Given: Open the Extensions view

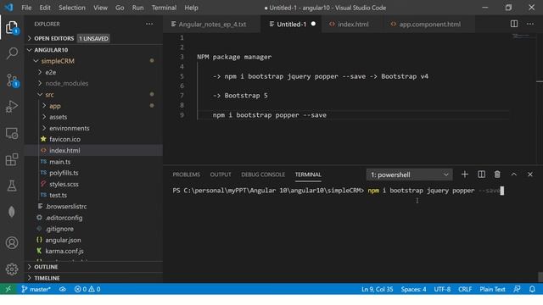Looking at the screenshot, I should point(12,159).
